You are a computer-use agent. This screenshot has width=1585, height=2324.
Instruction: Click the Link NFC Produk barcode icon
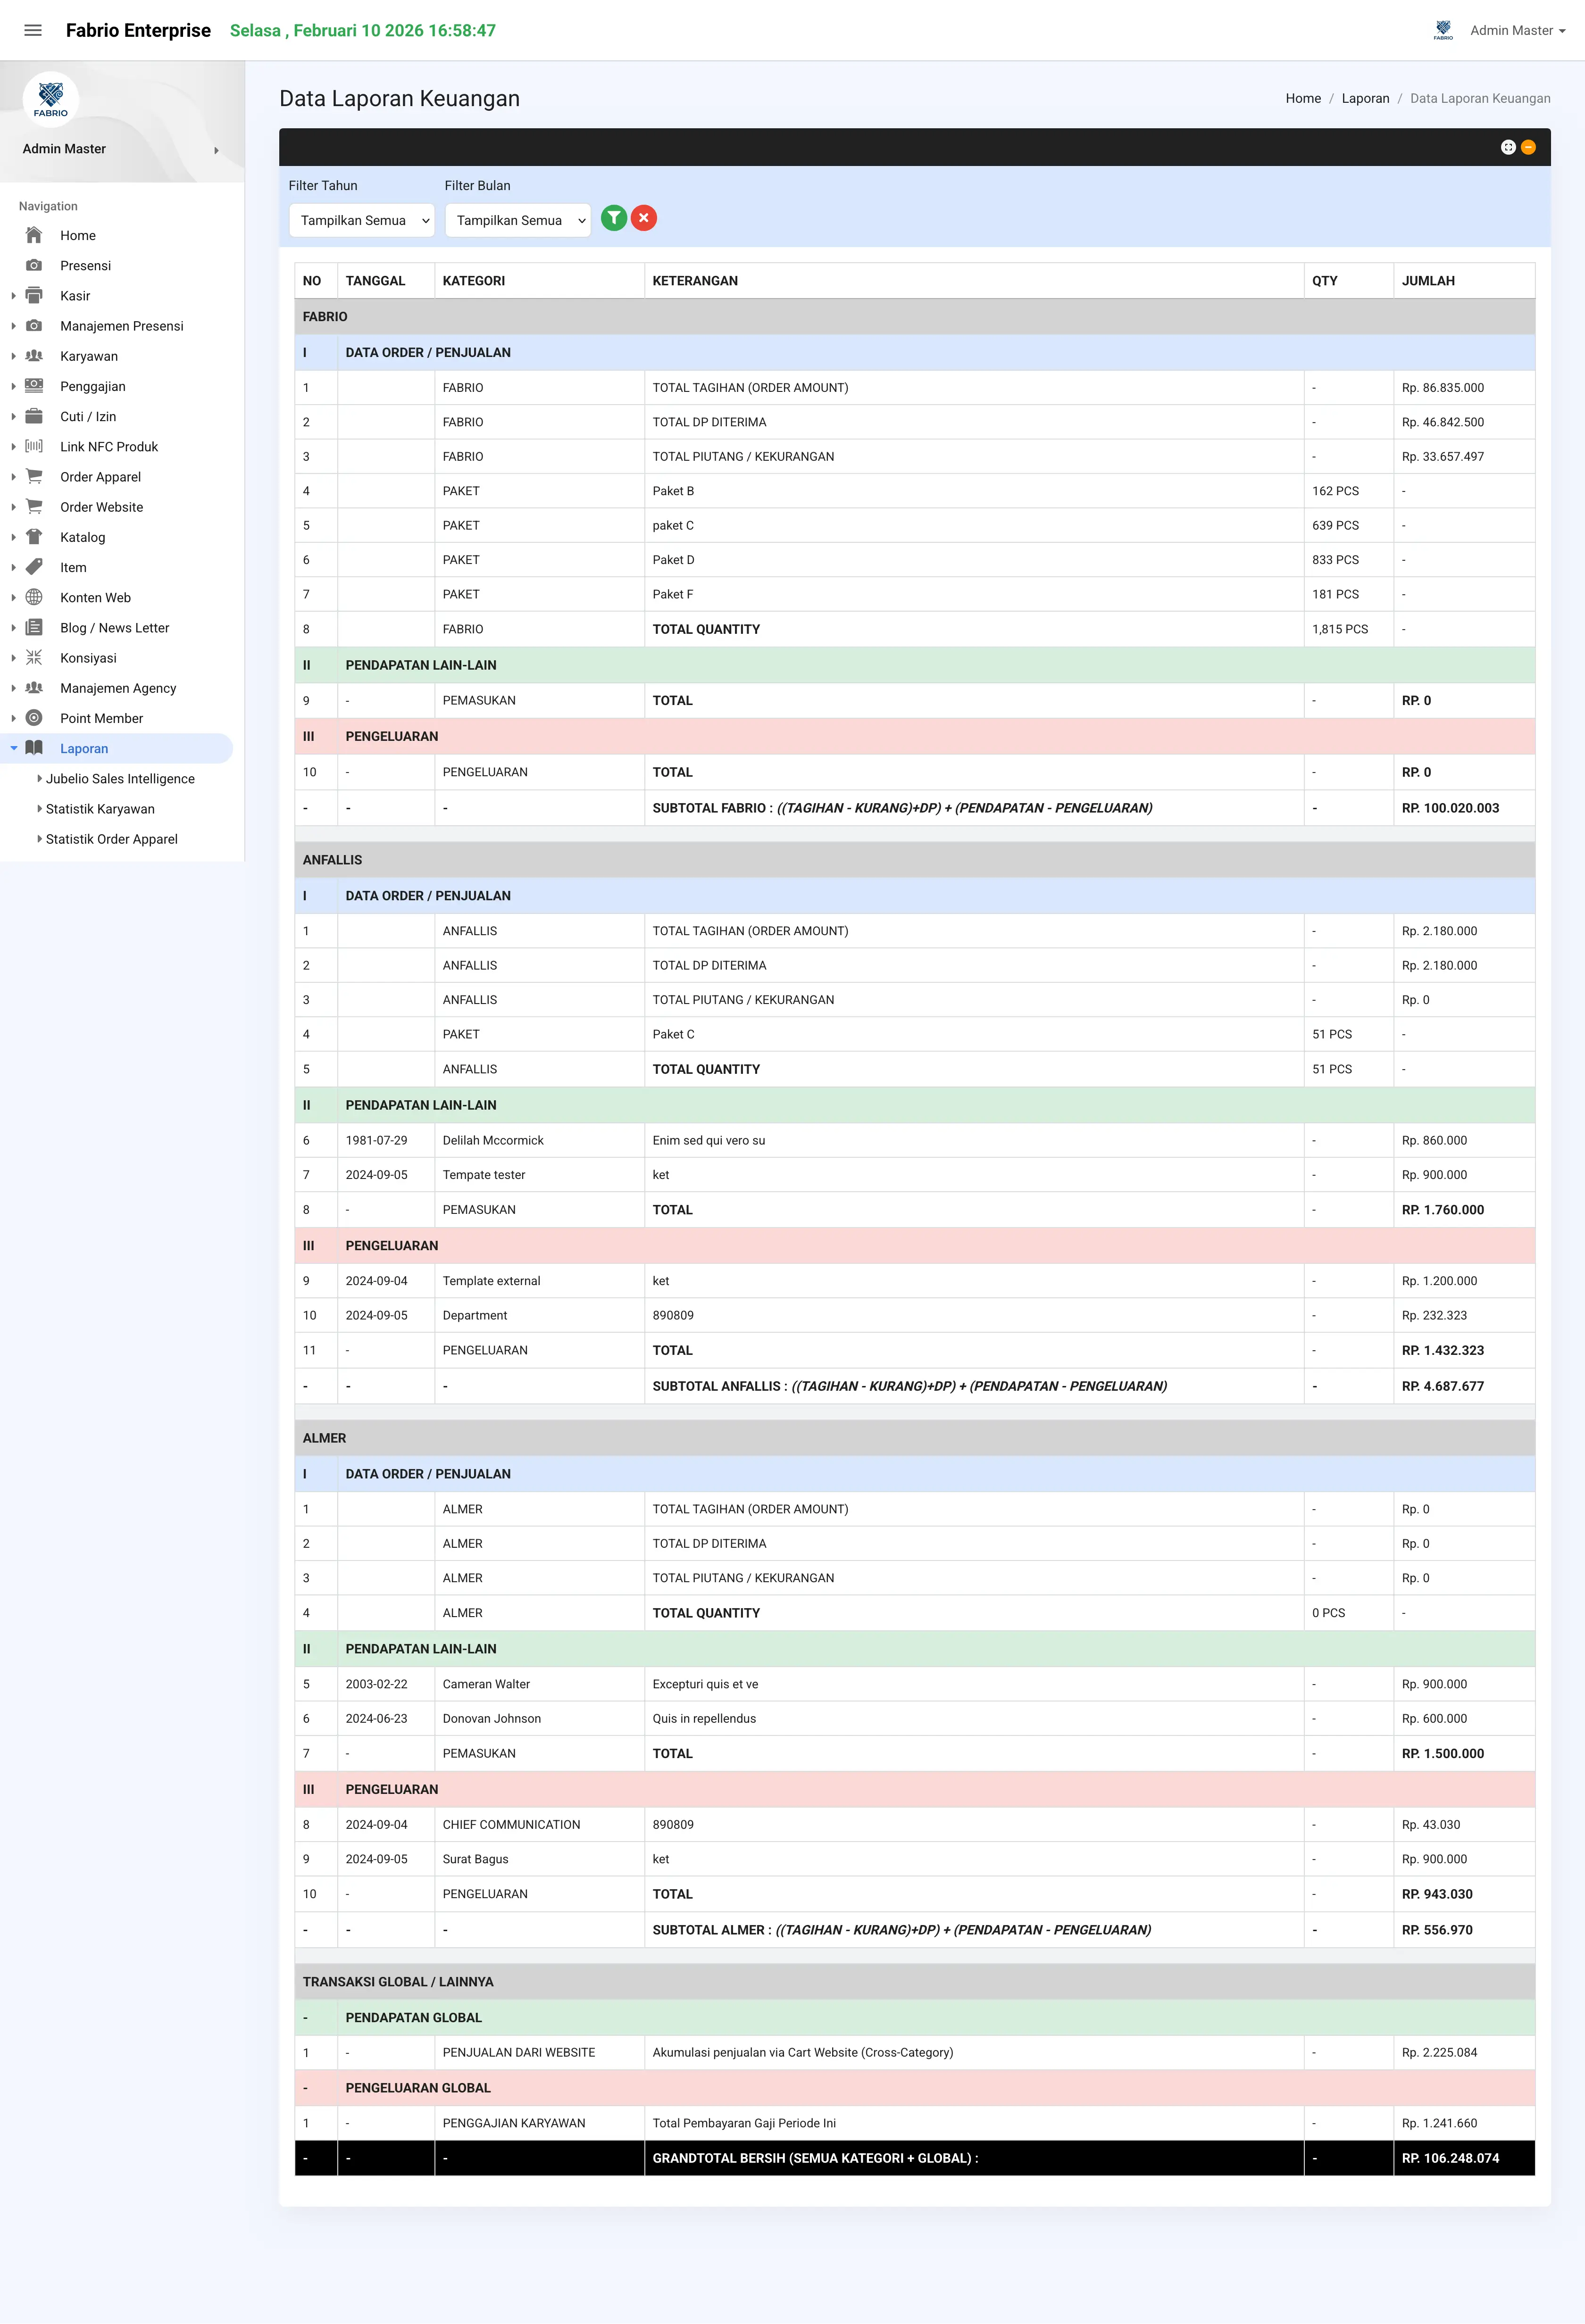pos(34,446)
